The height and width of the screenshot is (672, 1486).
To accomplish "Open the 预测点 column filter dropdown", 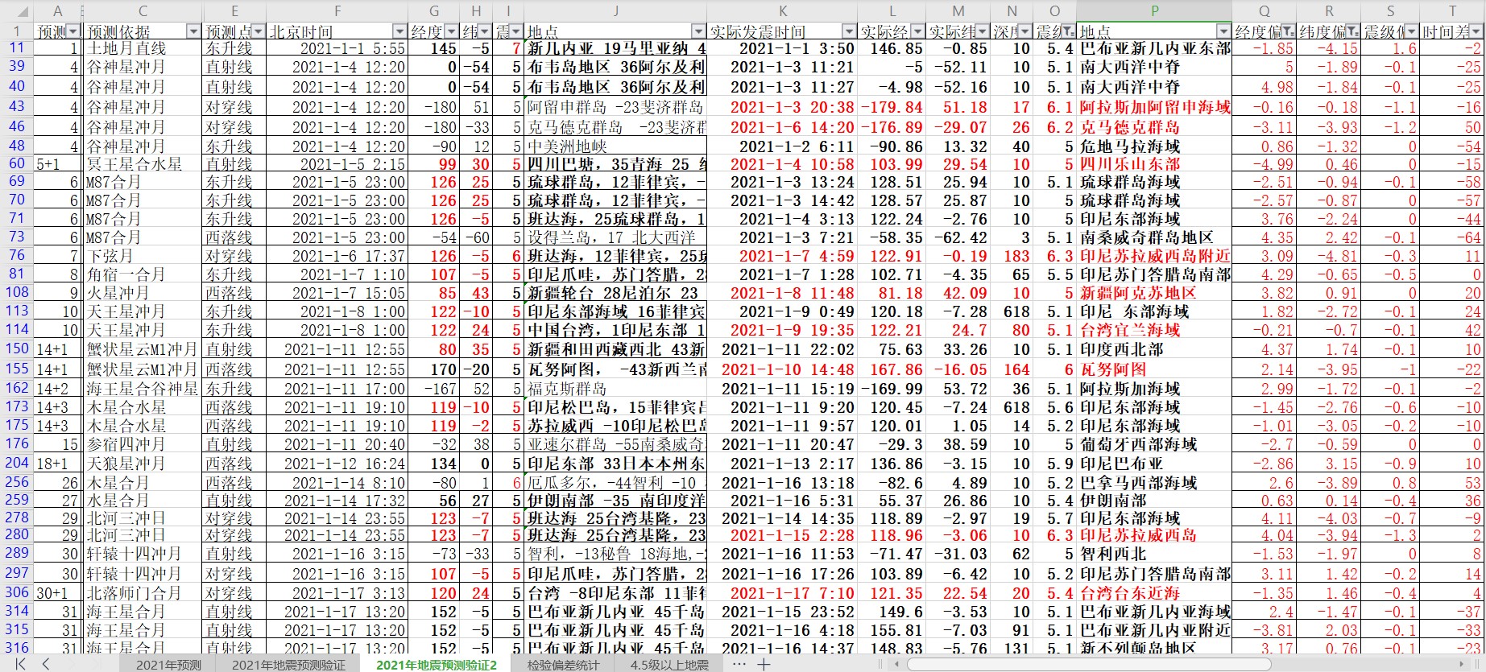I will [258, 31].
